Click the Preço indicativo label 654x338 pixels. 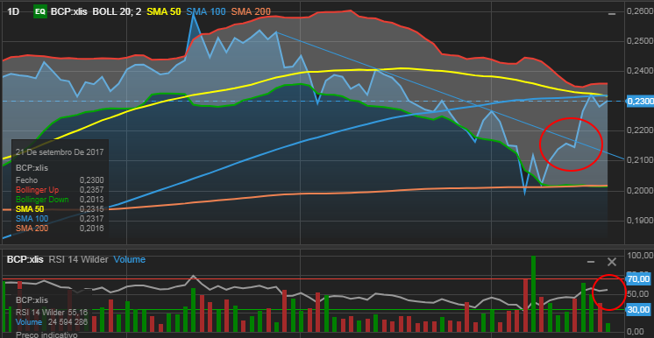[x=46, y=334]
